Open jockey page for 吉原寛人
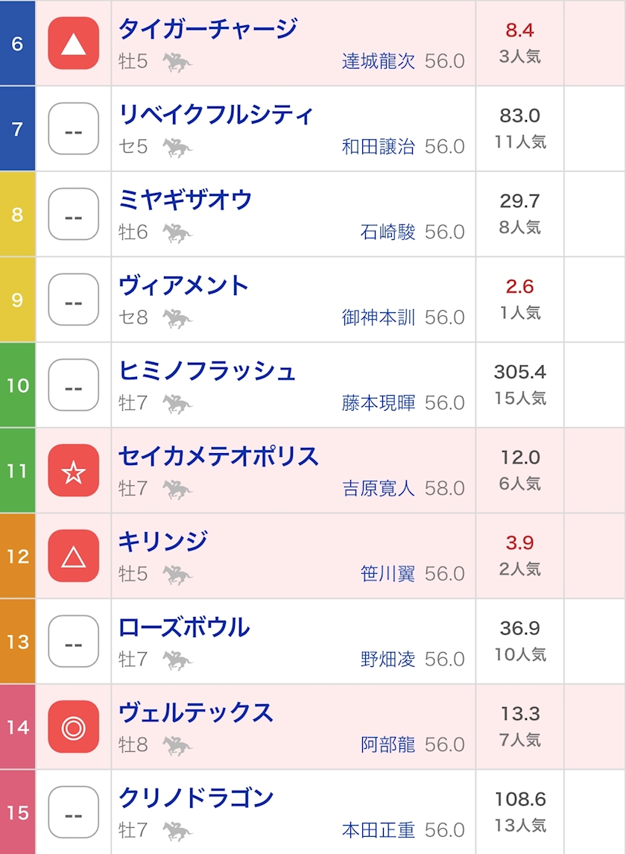The height and width of the screenshot is (854, 626). tap(378, 489)
